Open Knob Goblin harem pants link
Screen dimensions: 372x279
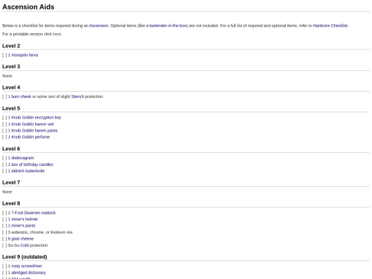(34, 130)
